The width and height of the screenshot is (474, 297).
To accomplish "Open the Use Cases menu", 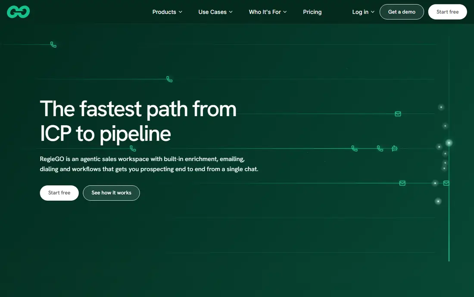I will coord(215,12).
